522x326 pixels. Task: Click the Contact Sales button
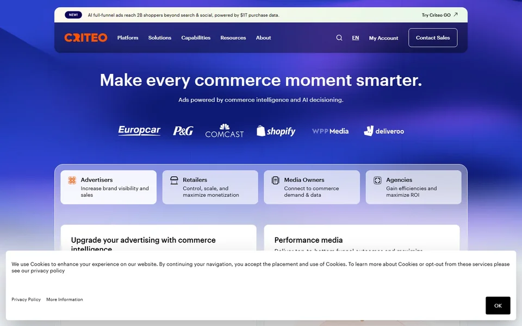pos(433,37)
